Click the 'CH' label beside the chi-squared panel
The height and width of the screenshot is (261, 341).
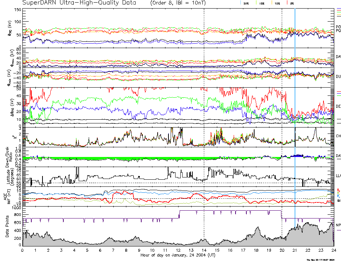[x=338, y=136]
